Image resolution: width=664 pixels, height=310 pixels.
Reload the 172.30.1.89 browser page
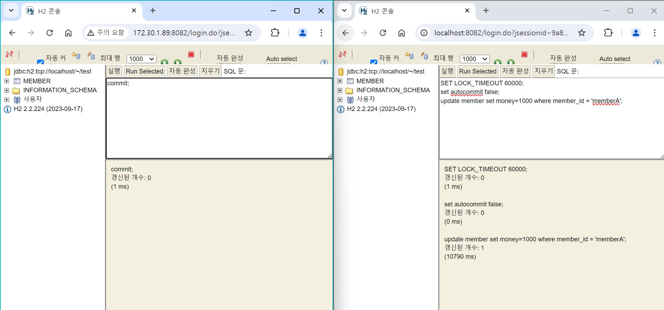click(50, 33)
